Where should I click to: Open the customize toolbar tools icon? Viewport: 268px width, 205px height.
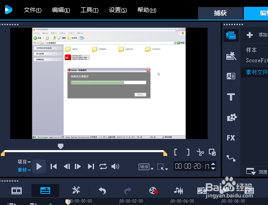(x=76, y=190)
